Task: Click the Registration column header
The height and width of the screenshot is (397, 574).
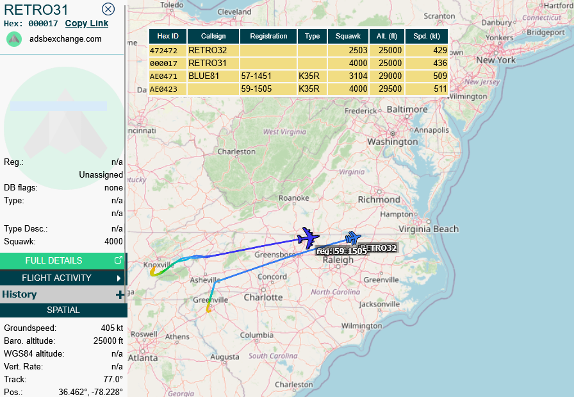Action: pyautogui.click(x=268, y=37)
